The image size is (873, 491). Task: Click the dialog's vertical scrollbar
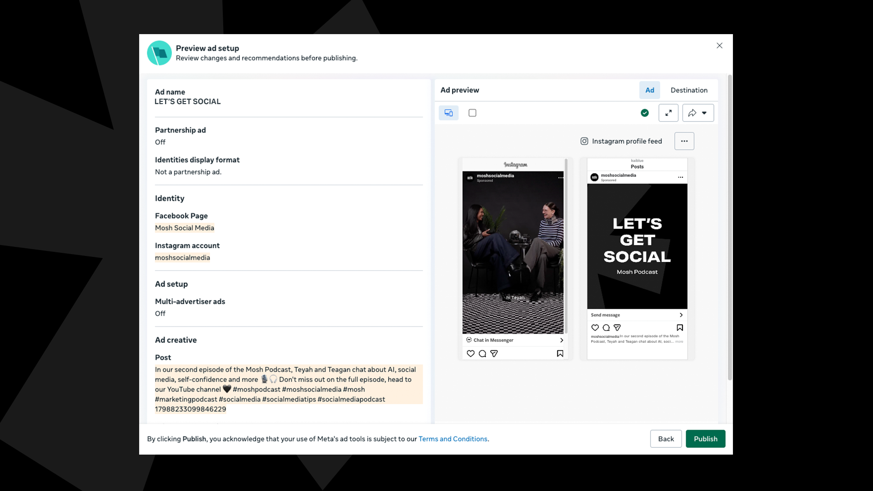[x=729, y=227]
